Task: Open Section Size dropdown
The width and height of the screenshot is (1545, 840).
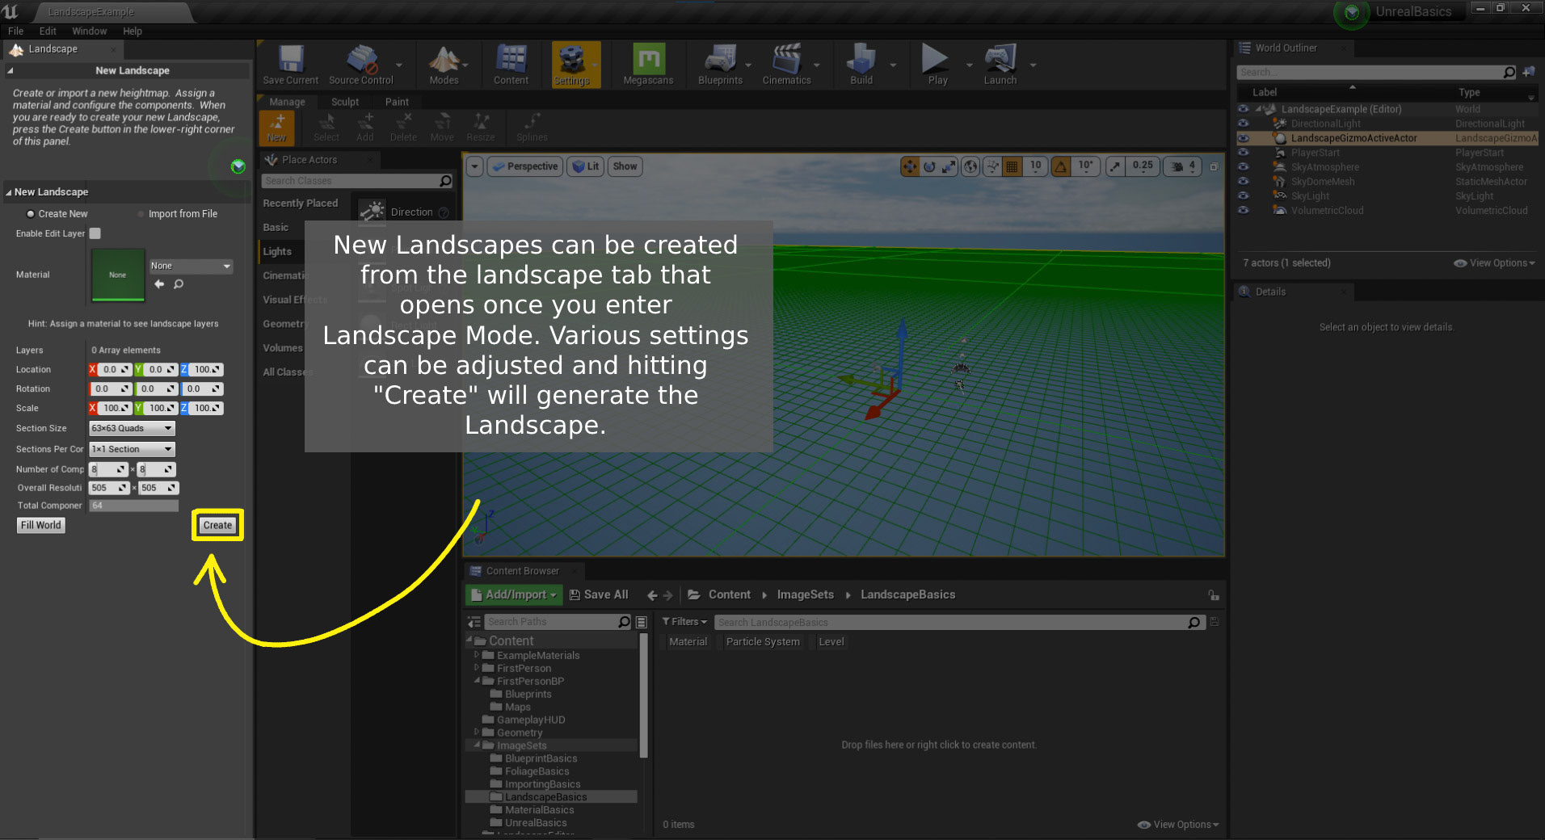Action: click(132, 428)
